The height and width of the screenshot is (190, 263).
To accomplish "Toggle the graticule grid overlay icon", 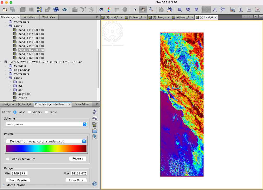I will 117,10.
